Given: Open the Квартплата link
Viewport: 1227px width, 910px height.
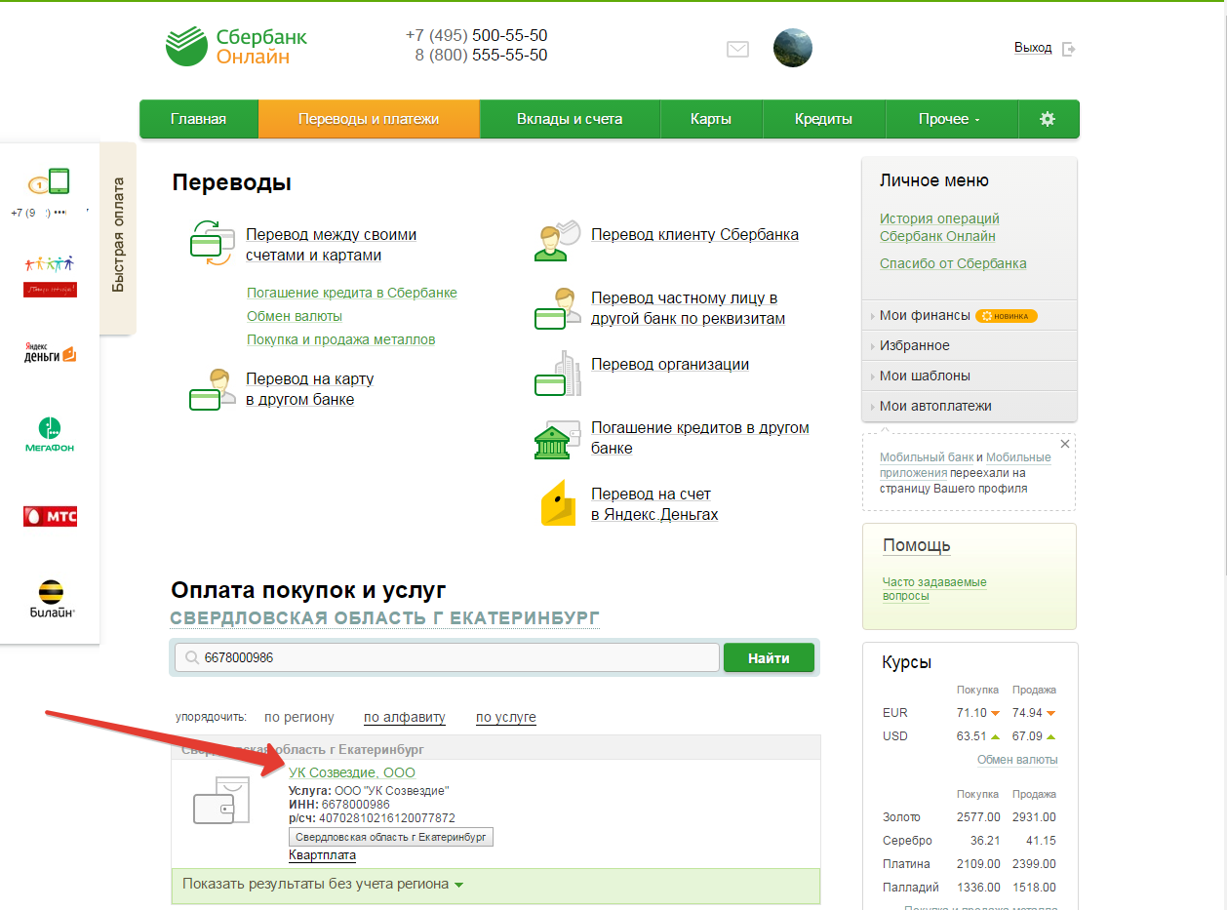Looking at the screenshot, I should pos(322,855).
